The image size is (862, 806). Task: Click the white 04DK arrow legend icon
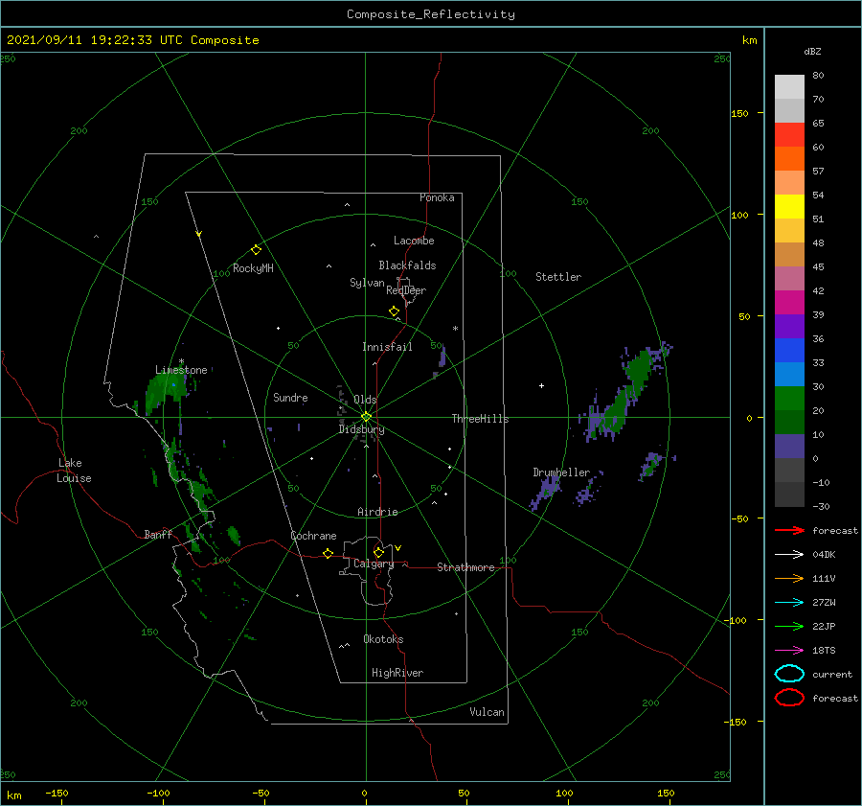click(x=789, y=554)
